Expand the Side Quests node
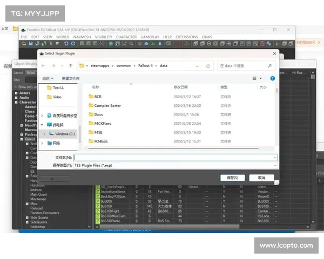The image size is (324, 259). click(27, 217)
